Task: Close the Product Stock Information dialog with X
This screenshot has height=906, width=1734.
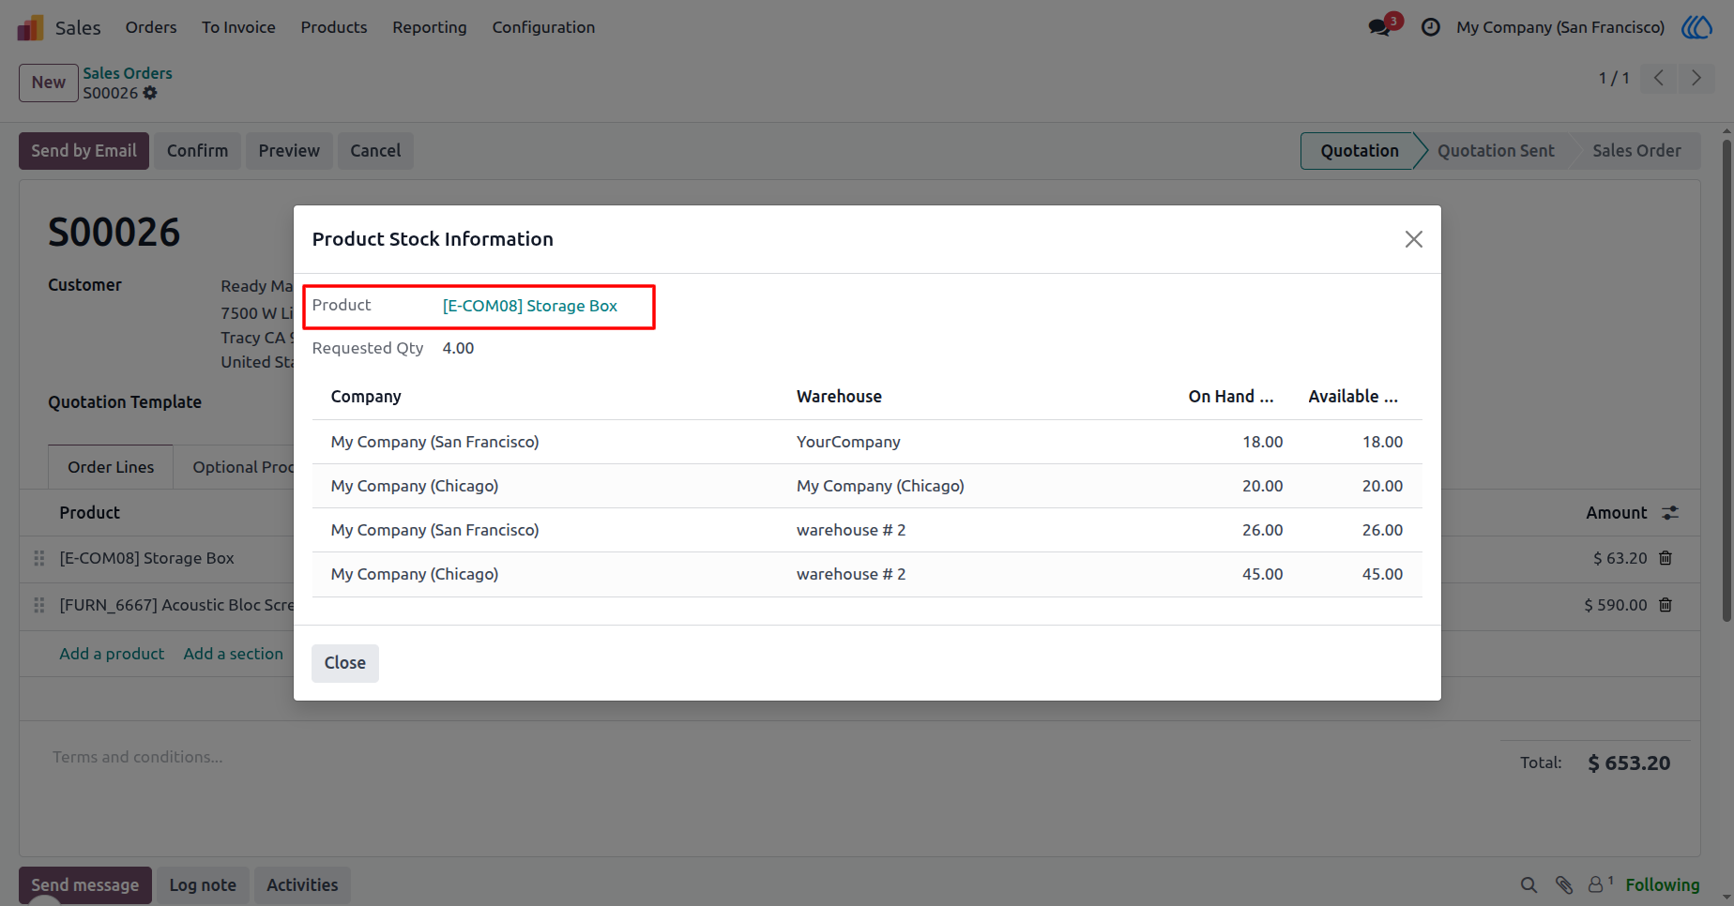Action: [x=1413, y=239]
